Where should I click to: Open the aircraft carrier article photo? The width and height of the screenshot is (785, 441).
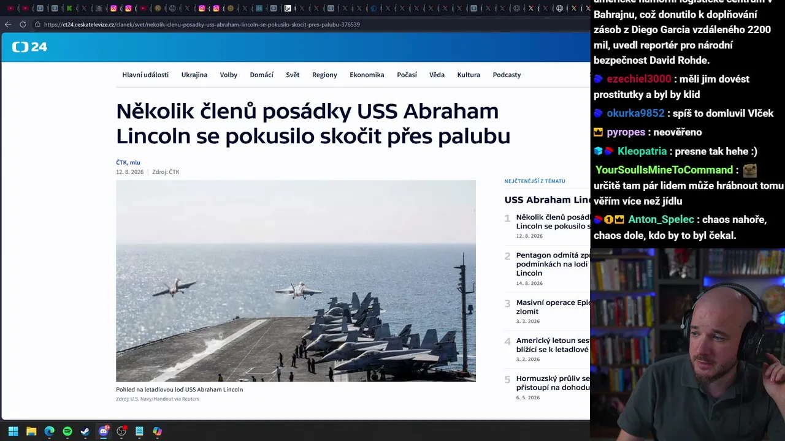(296, 281)
